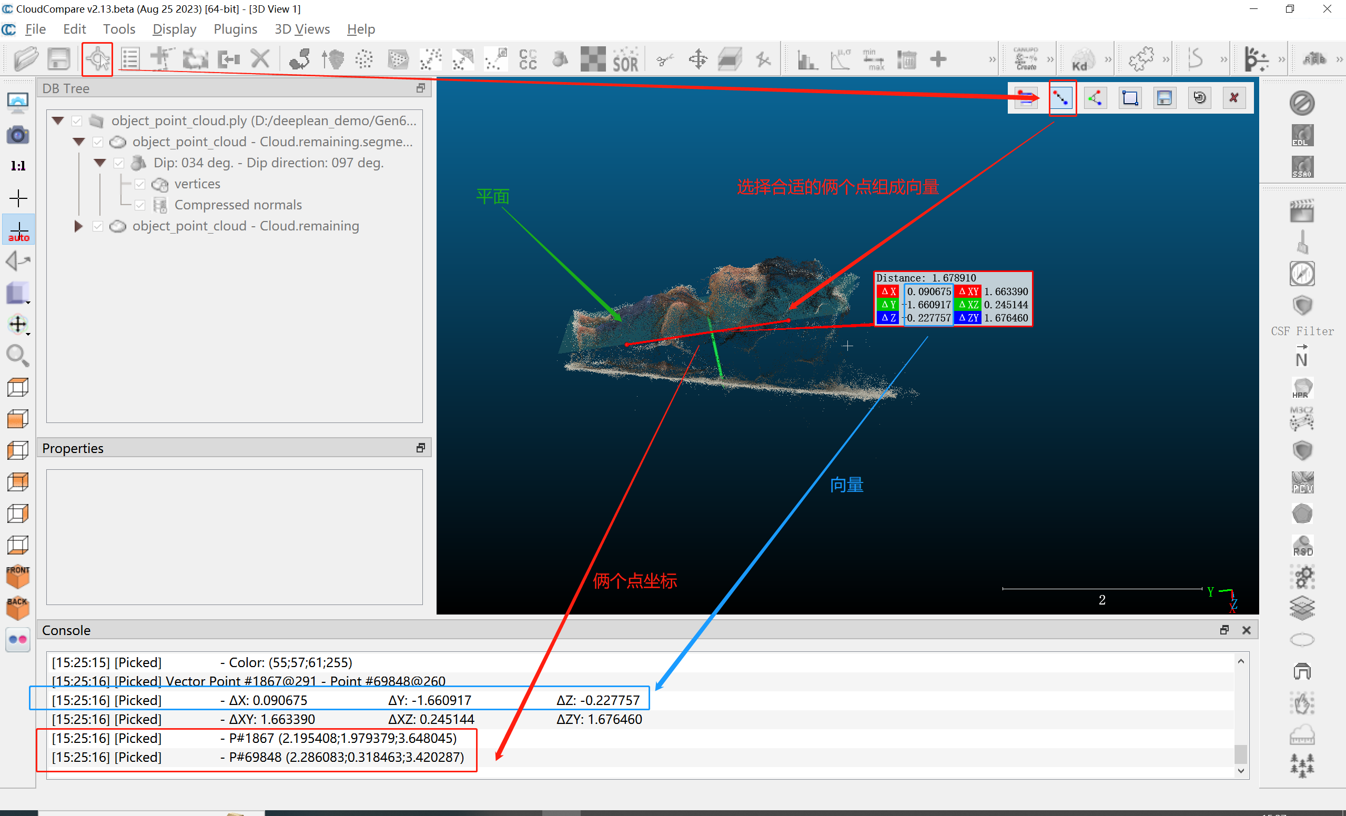The image size is (1346, 816).
Task: Click the SSAO shader icon
Action: pyautogui.click(x=1302, y=167)
